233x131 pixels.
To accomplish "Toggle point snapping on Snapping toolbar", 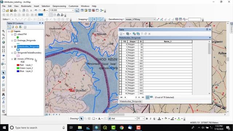I will (91, 19).
